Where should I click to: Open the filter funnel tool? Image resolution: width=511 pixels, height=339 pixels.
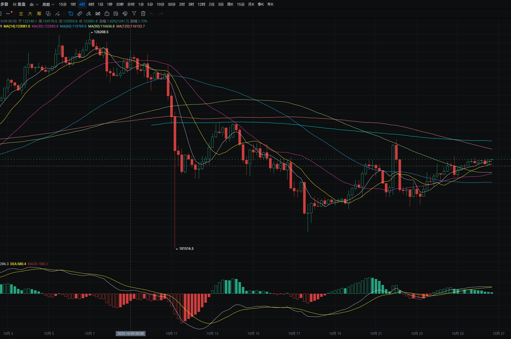(134, 14)
